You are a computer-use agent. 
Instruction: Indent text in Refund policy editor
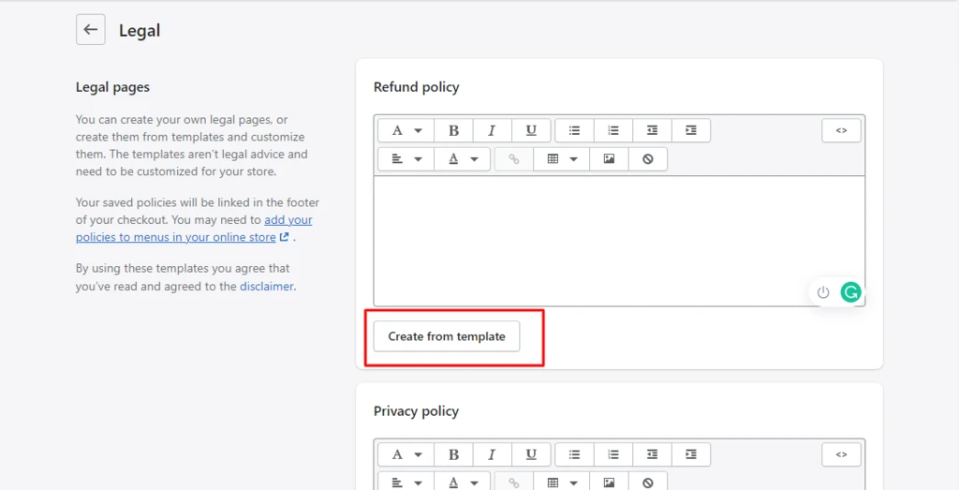(x=691, y=130)
